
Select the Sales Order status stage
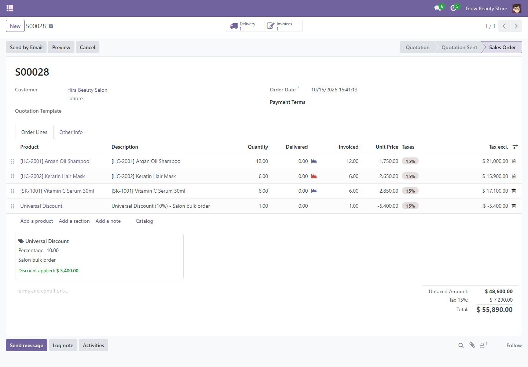[x=502, y=47]
